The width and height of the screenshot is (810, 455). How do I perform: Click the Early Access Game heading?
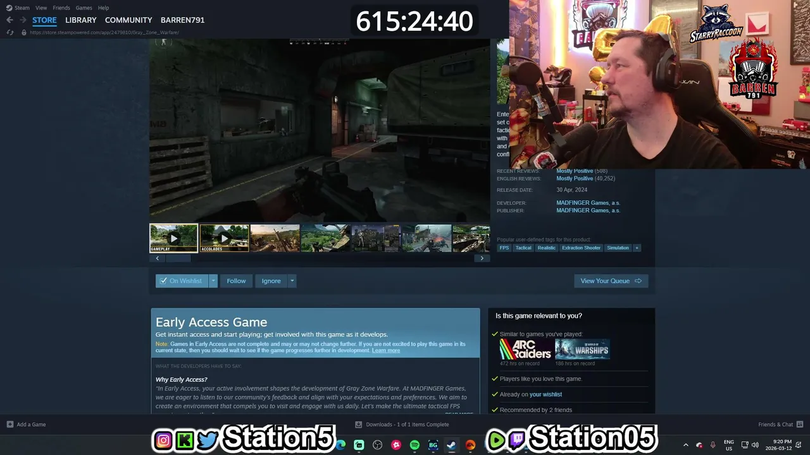coord(211,322)
